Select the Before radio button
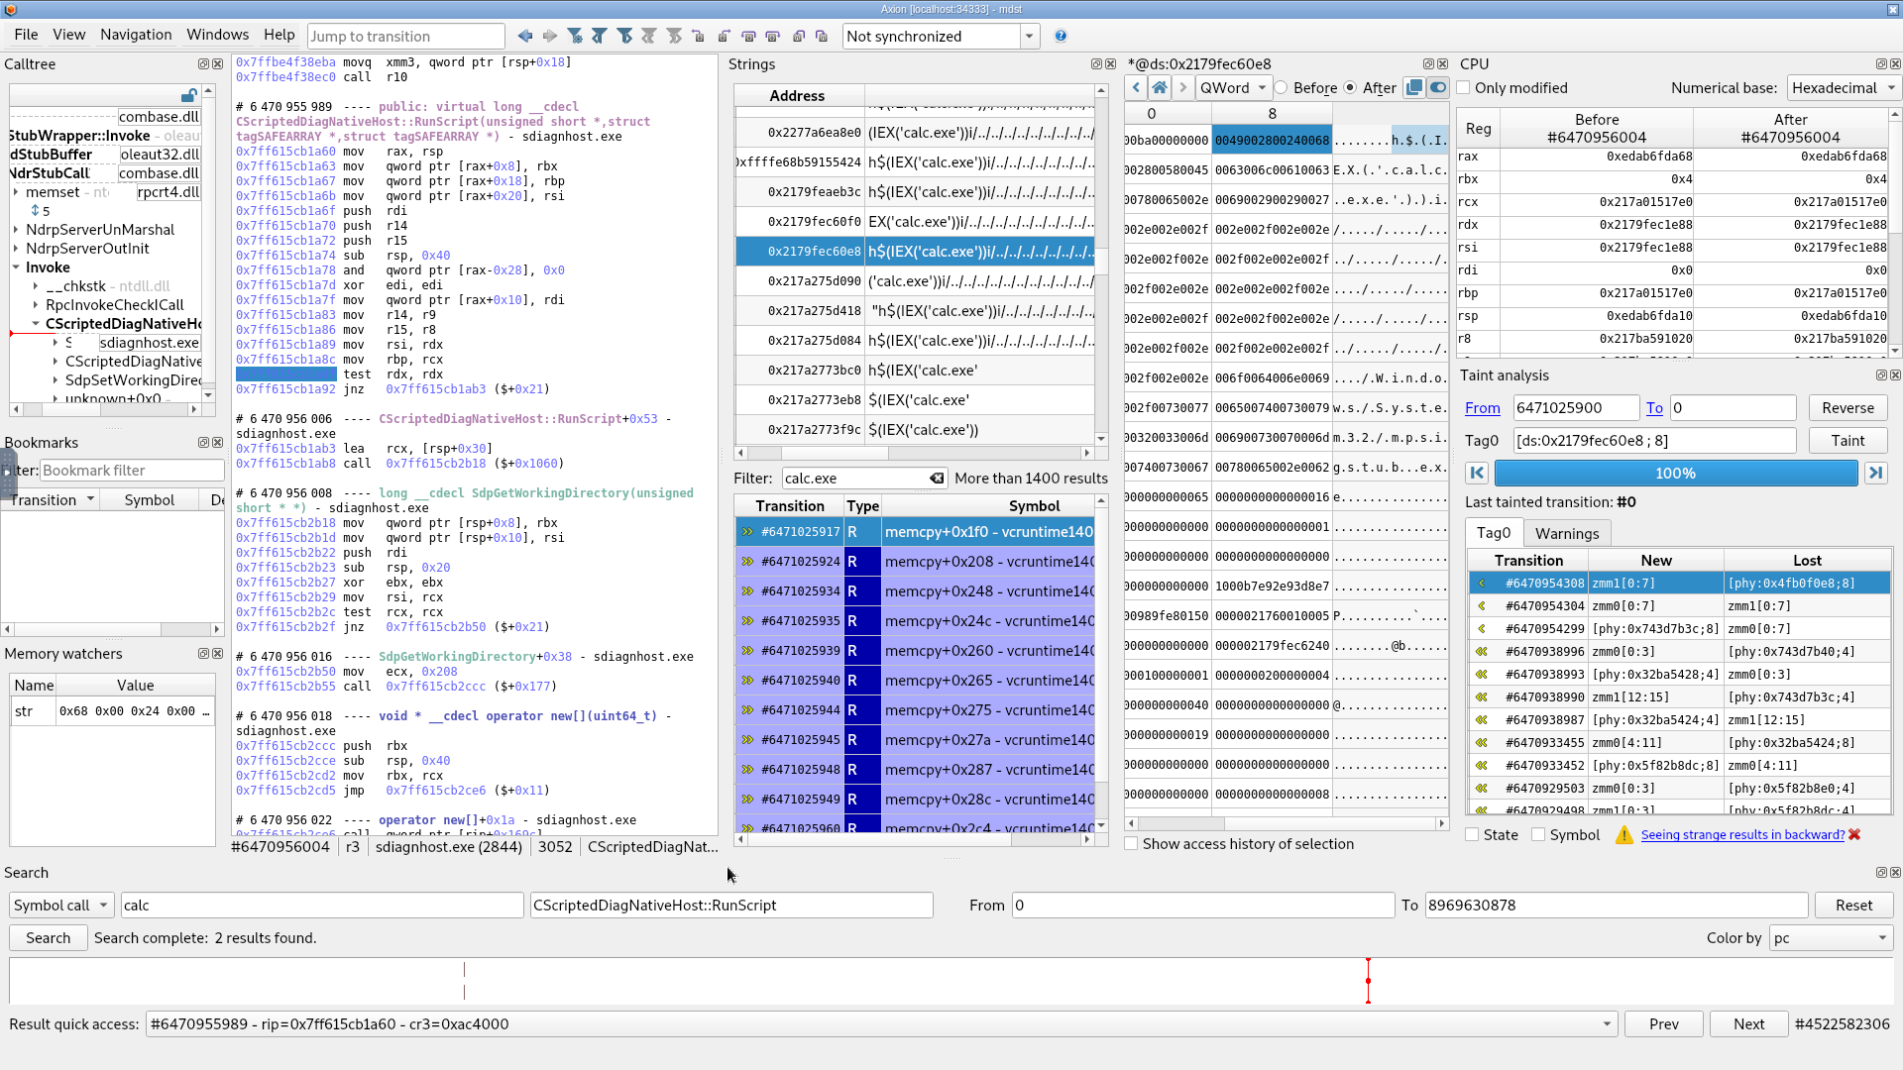Viewport: 1903px width, 1070px height. [x=1281, y=88]
